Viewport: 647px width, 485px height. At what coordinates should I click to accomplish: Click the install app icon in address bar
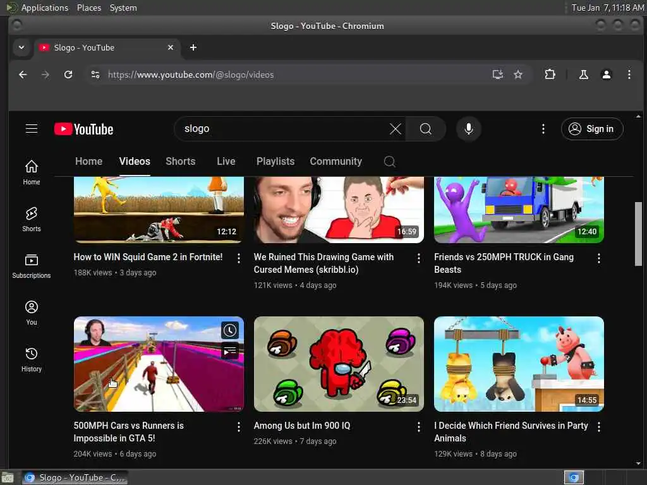pyautogui.click(x=498, y=75)
